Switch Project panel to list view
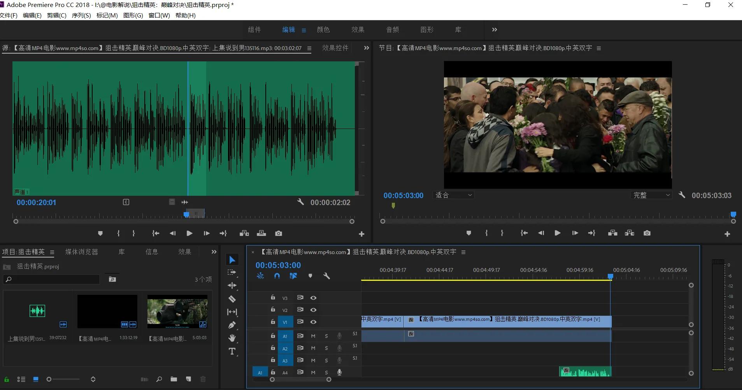Screen dimensions: 742x390 [21, 379]
